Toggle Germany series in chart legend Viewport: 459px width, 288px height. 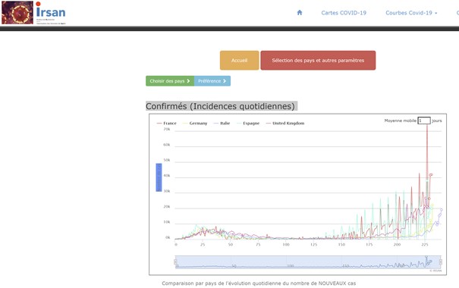click(x=195, y=123)
